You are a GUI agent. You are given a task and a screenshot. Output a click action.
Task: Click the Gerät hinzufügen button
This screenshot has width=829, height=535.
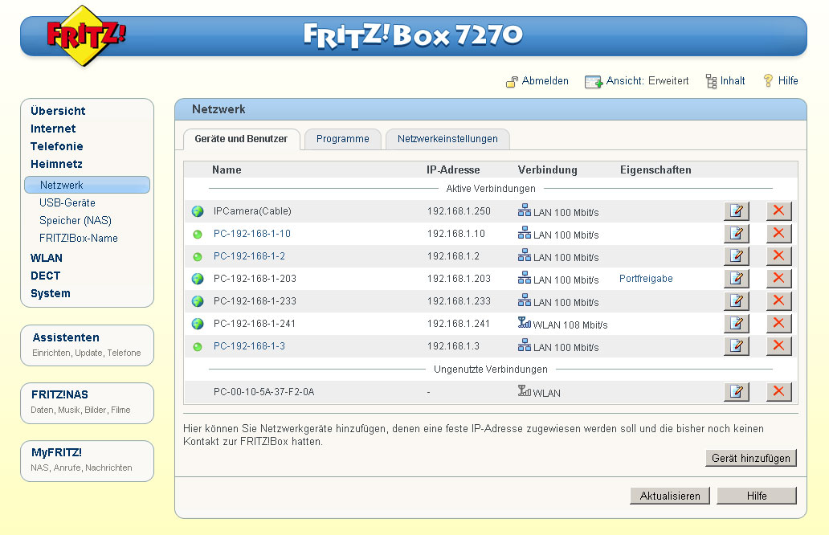[751, 459]
